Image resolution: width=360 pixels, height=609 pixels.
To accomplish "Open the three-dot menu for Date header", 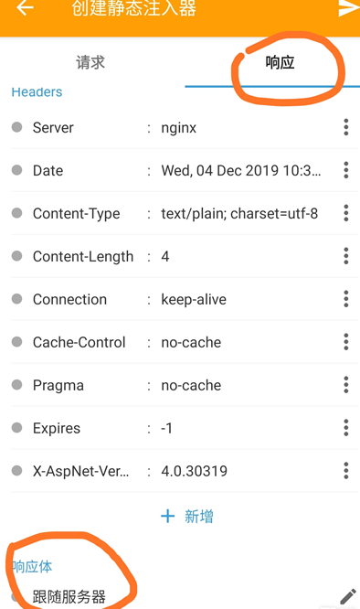I will click(x=346, y=170).
